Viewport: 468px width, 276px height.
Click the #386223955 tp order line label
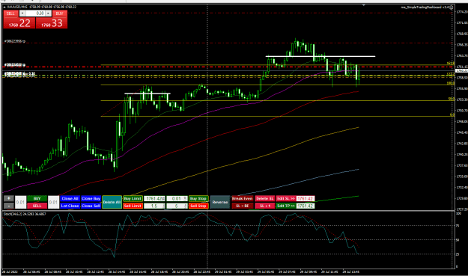click(x=15, y=41)
